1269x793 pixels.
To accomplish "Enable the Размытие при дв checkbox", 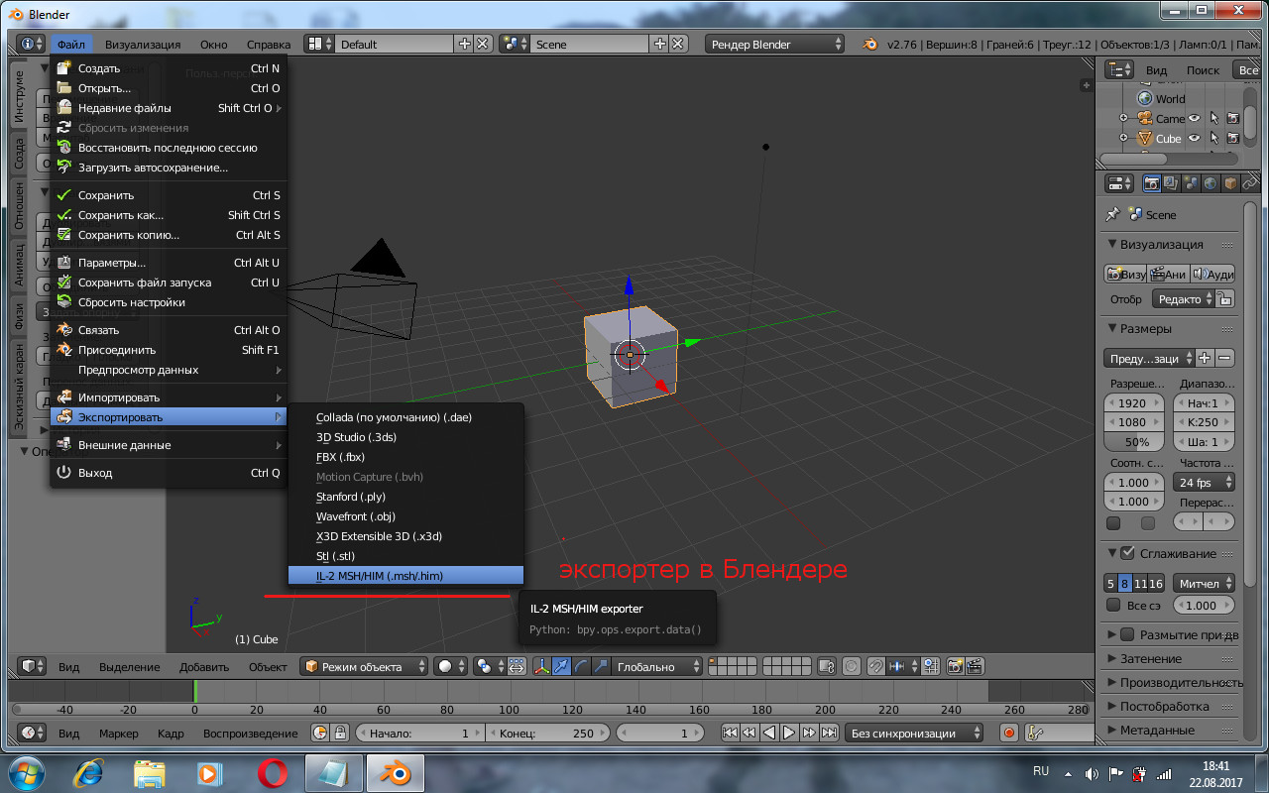I will (x=1128, y=634).
